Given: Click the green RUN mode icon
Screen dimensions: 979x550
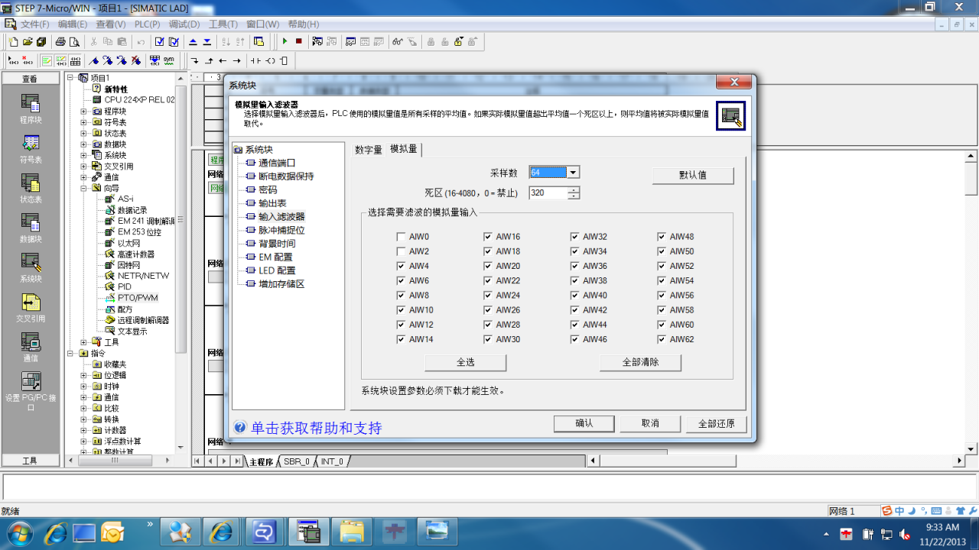Looking at the screenshot, I should coord(285,41).
